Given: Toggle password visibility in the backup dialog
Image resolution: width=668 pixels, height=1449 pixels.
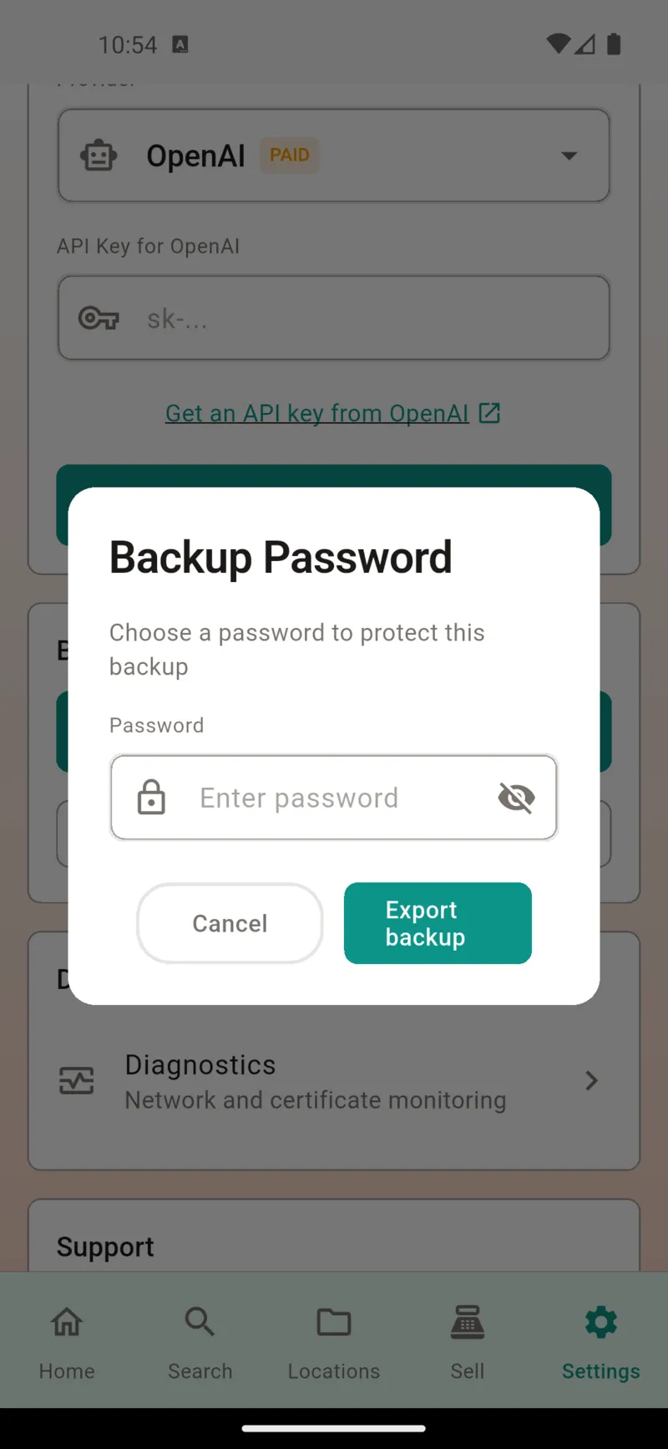Looking at the screenshot, I should pos(516,797).
